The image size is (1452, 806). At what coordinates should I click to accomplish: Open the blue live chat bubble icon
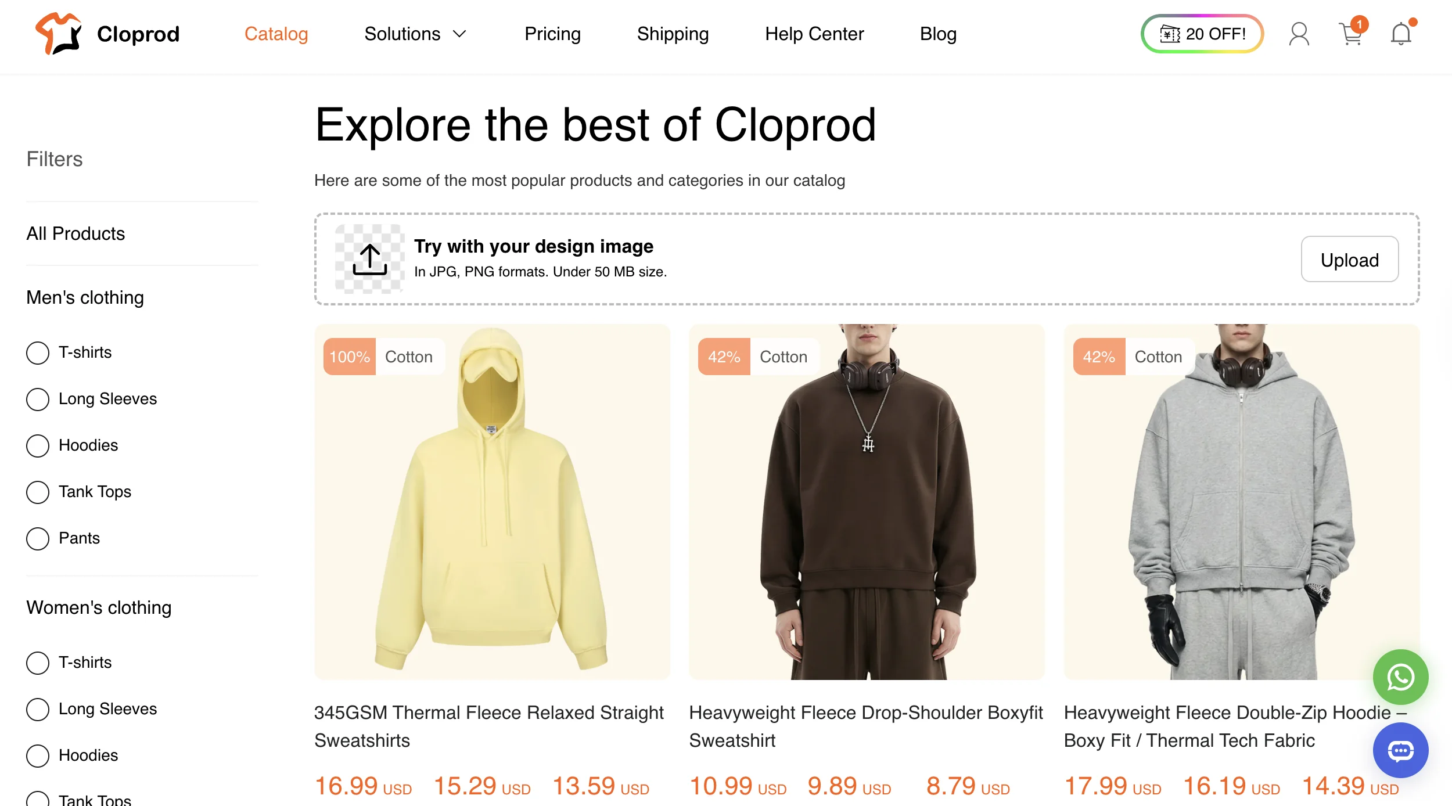1400,750
